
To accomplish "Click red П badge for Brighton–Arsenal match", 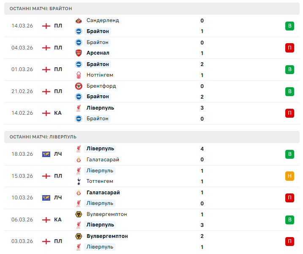I will [x=289, y=48].
